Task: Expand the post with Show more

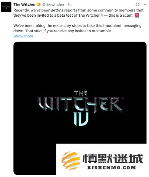Action: coord(23,36)
